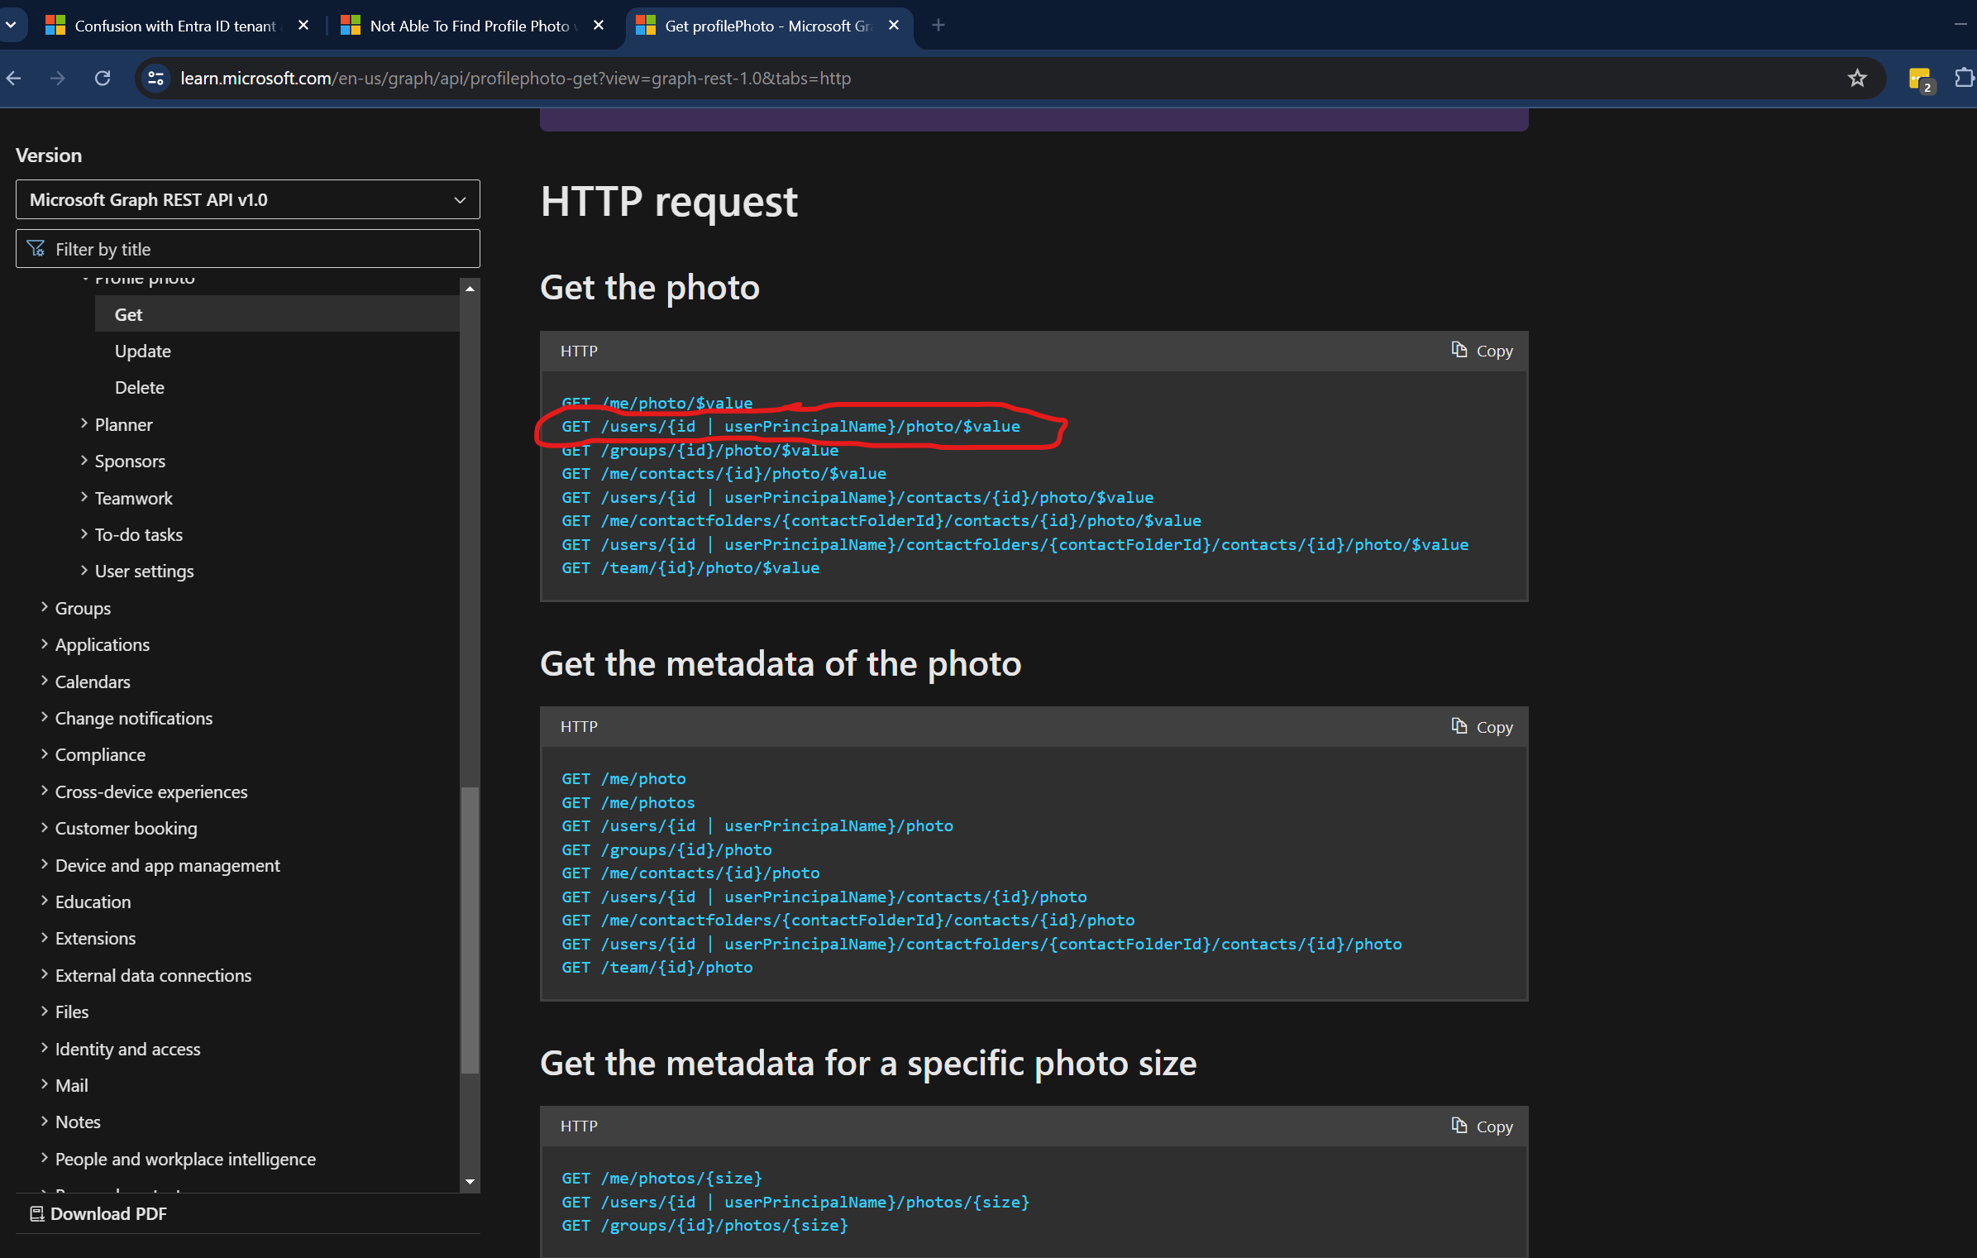This screenshot has width=1977, height=1258.
Task: Expand Cross-device experiences
Action: 150,792
